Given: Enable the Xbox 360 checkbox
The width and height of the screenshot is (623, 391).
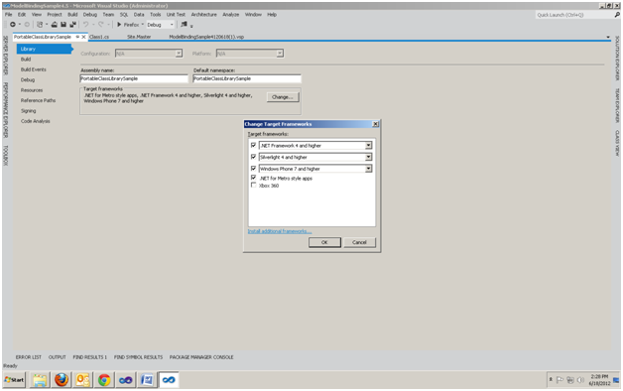Looking at the screenshot, I should [x=254, y=186].
